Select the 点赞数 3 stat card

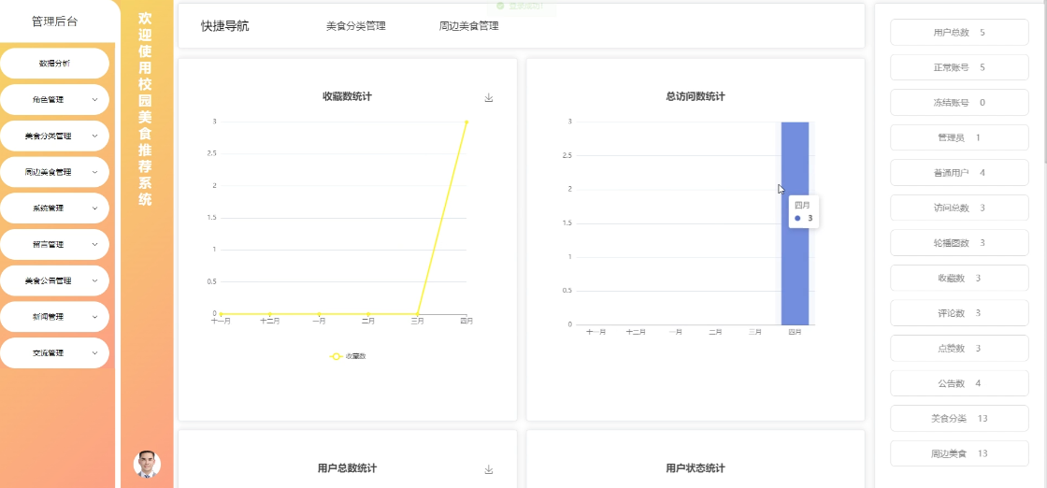(x=959, y=349)
